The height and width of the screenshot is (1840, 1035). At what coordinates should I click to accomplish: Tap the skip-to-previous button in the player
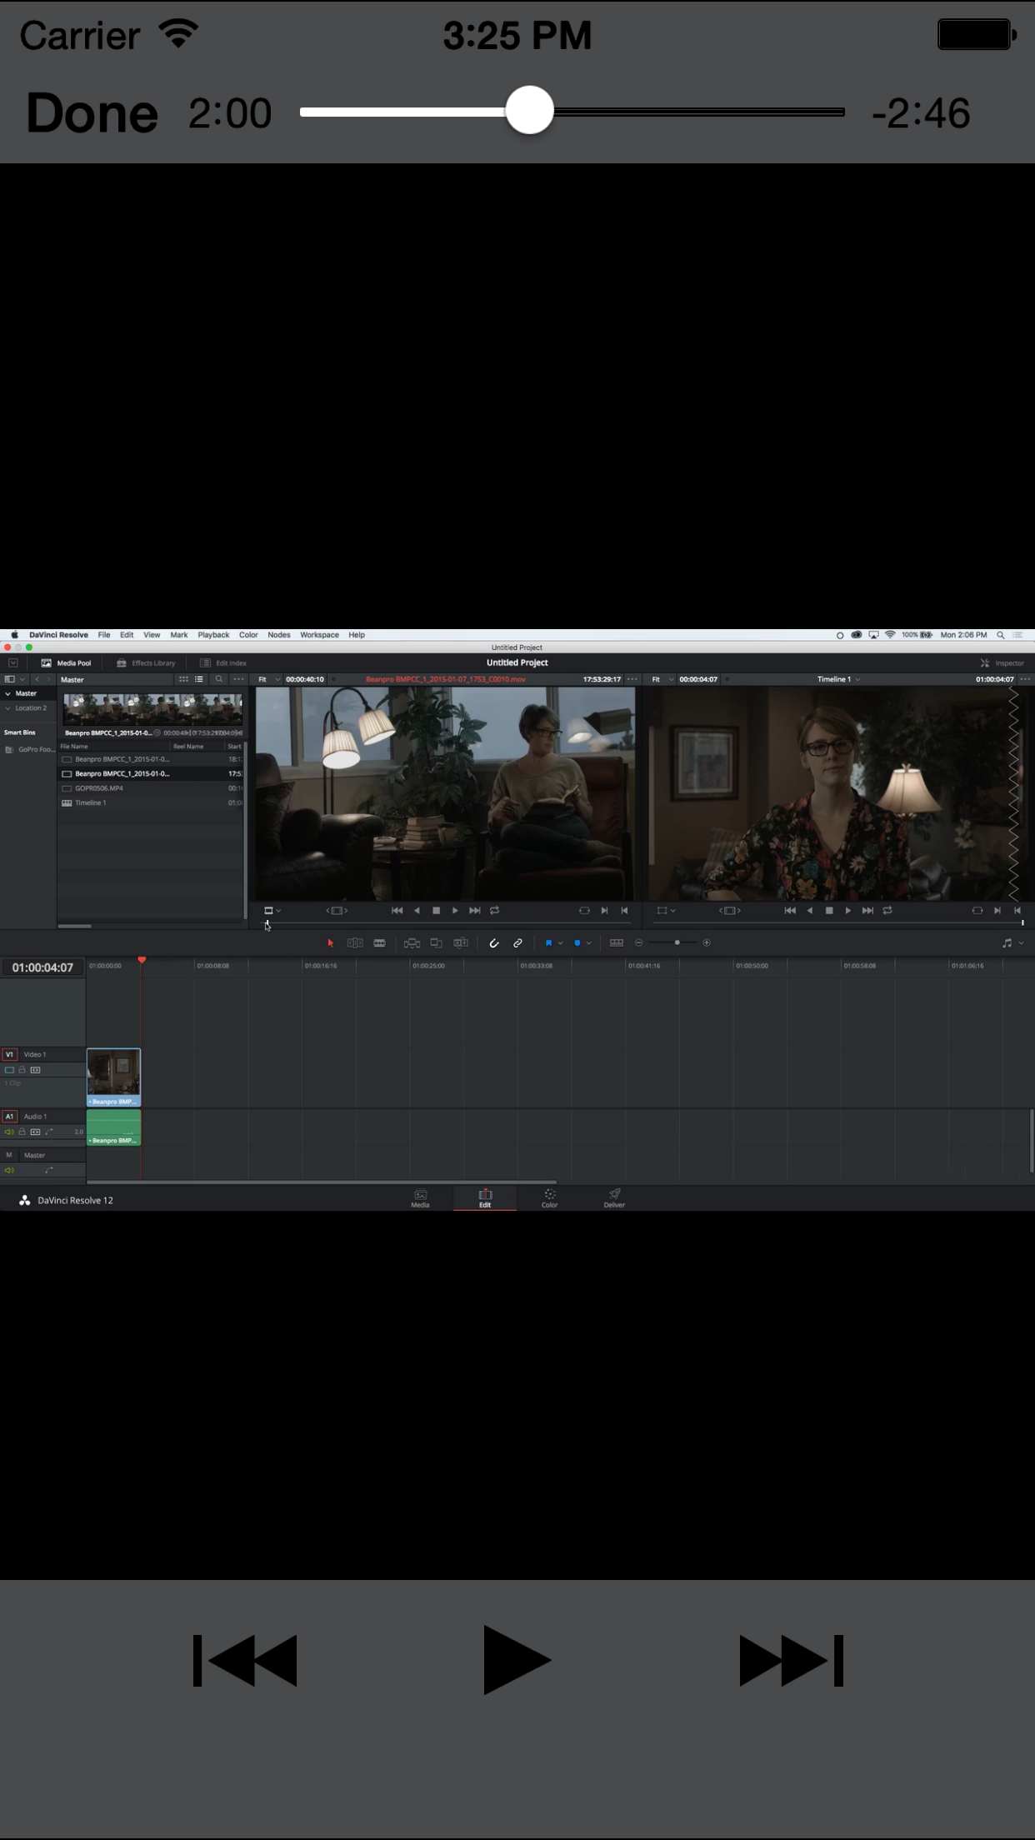(x=245, y=1660)
